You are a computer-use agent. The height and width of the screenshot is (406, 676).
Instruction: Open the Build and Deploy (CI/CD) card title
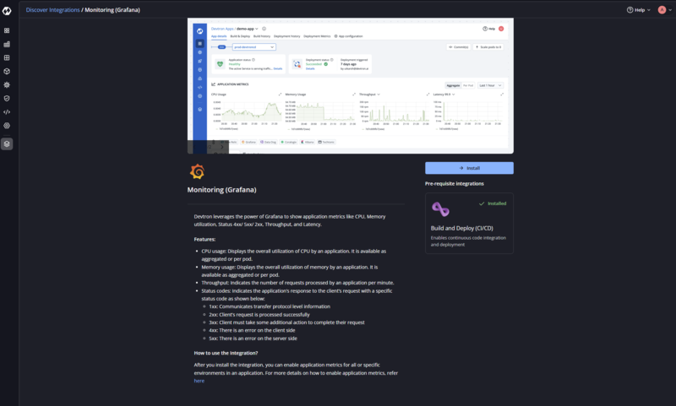[x=461, y=228]
